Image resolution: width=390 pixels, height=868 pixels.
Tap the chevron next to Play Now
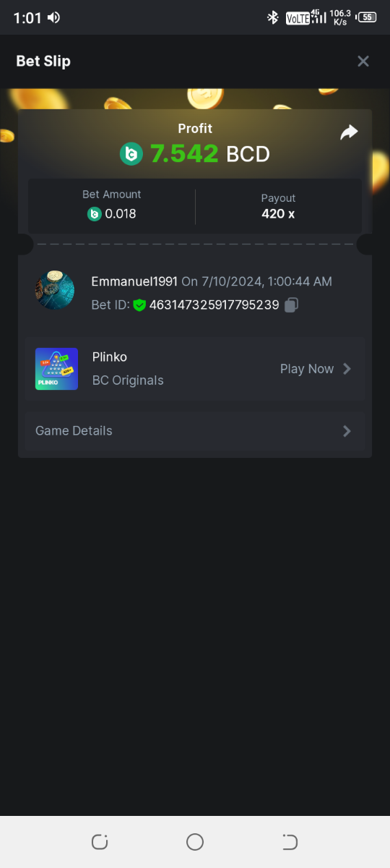pos(347,369)
